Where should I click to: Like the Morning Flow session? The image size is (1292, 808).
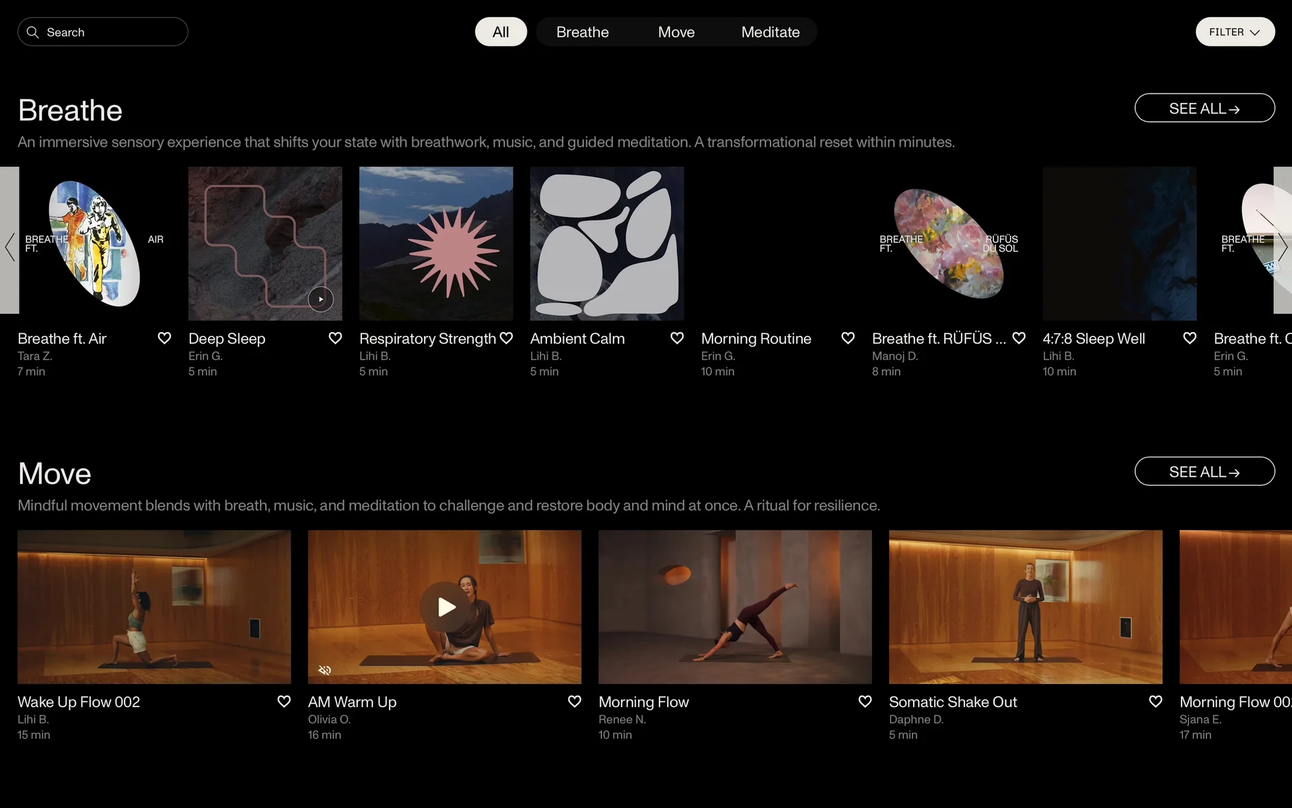coord(865,702)
